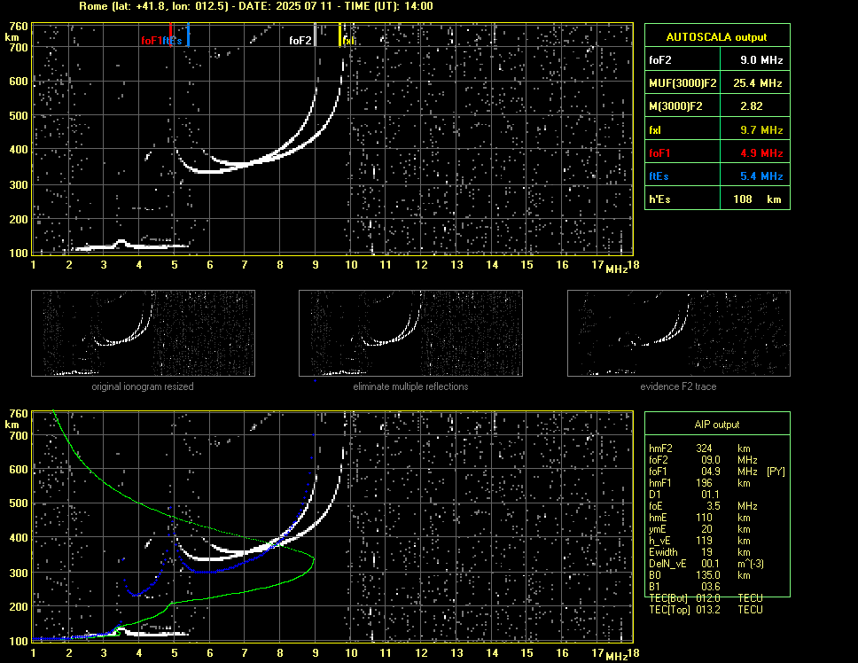Click the "original ionogram resized" caption
The height and width of the screenshot is (663, 858).
(143, 386)
